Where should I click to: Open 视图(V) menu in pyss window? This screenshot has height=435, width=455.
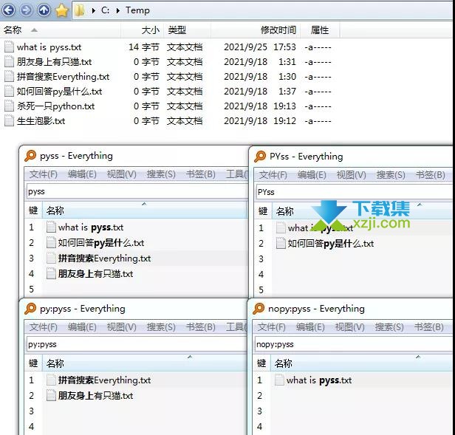pyautogui.click(x=122, y=174)
